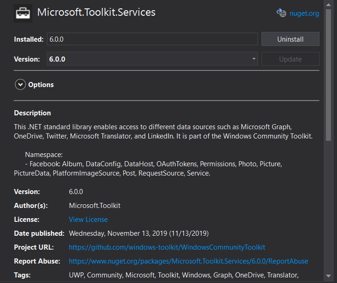Screen dimensions: 337x283
Task: Click the toolbox package icon
Action: tap(23, 13)
